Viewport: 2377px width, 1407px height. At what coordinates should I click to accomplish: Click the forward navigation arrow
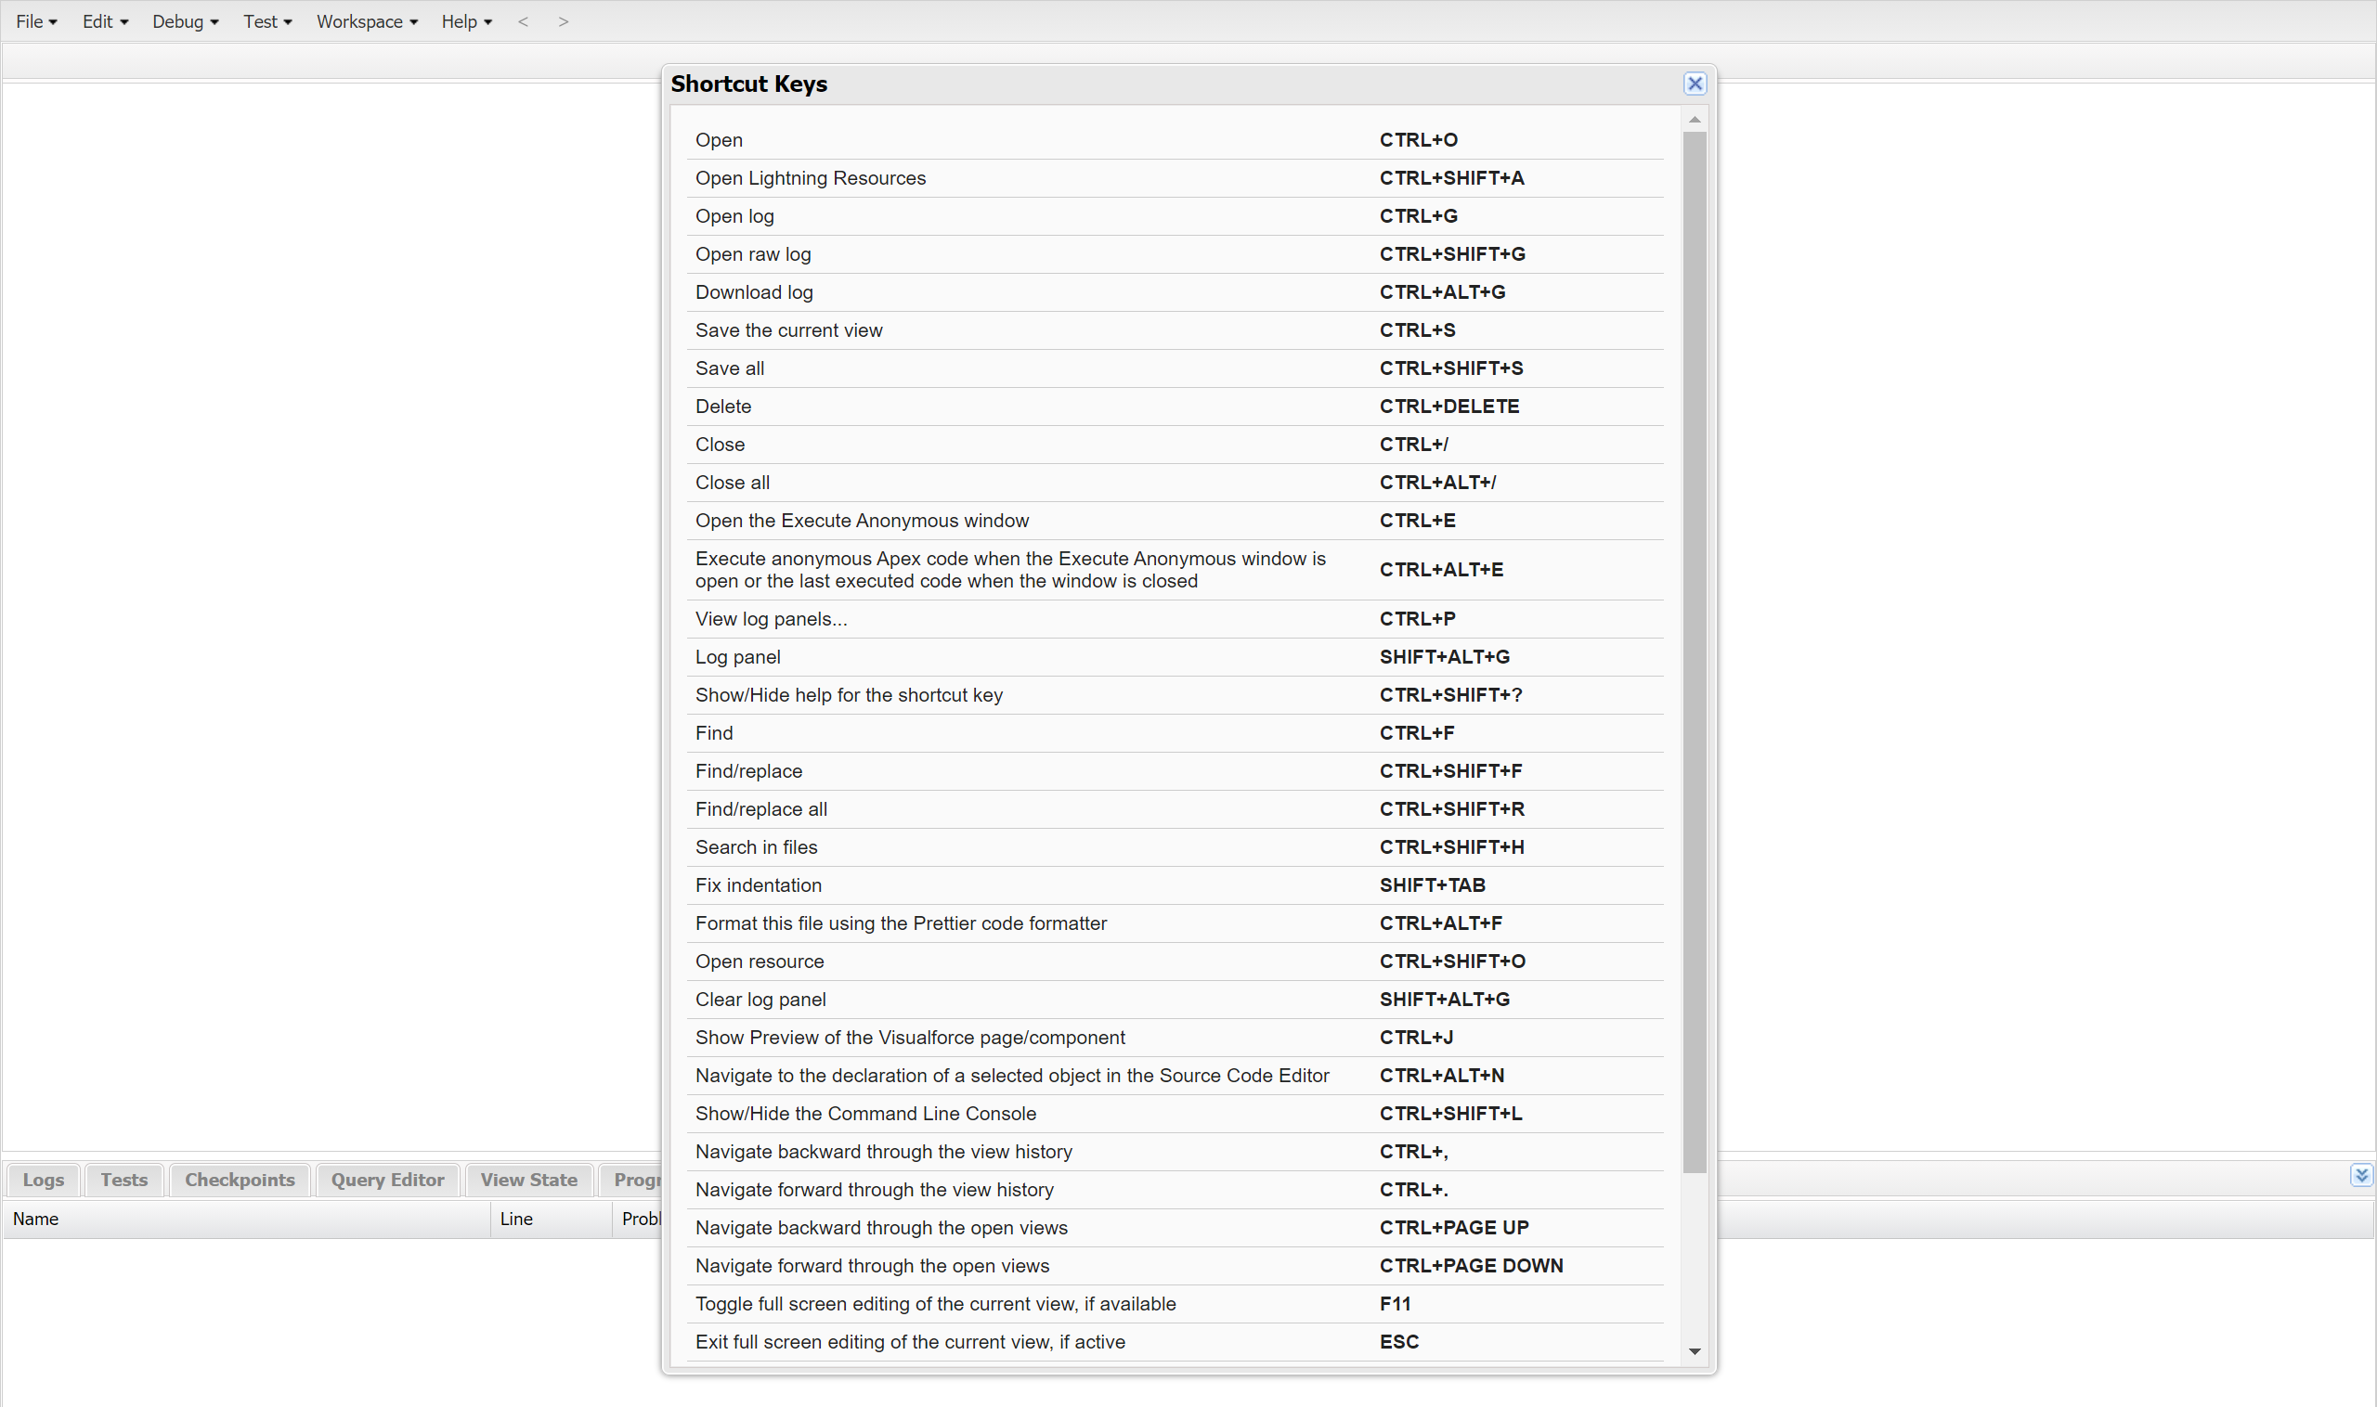[564, 20]
